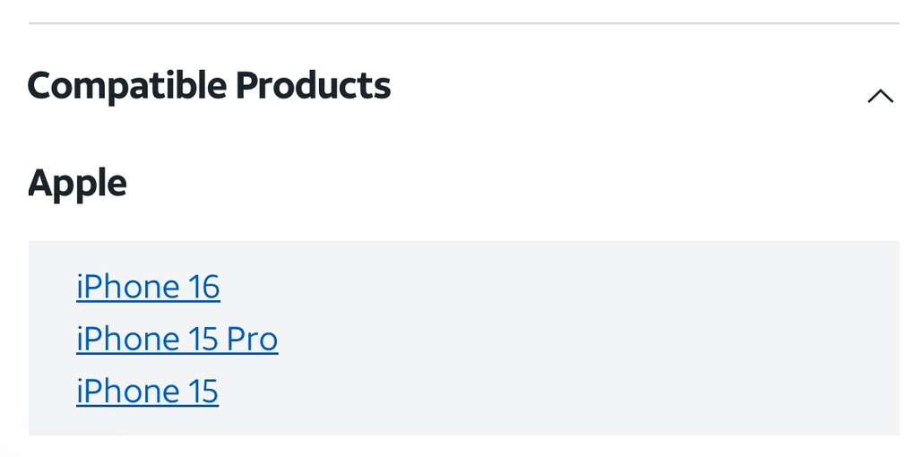The width and height of the screenshot is (914, 457).
Task: Go to the iPhone 16 product page
Action: click(x=148, y=287)
